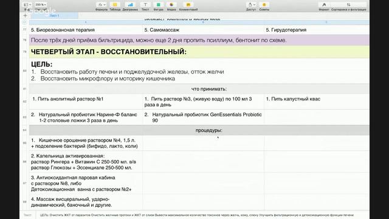Image resolution: width=389 pixels, height=219 pixels.
Task: Click the 'ЦЕЛЬ:' heading text
Action: tap(42, 64)
